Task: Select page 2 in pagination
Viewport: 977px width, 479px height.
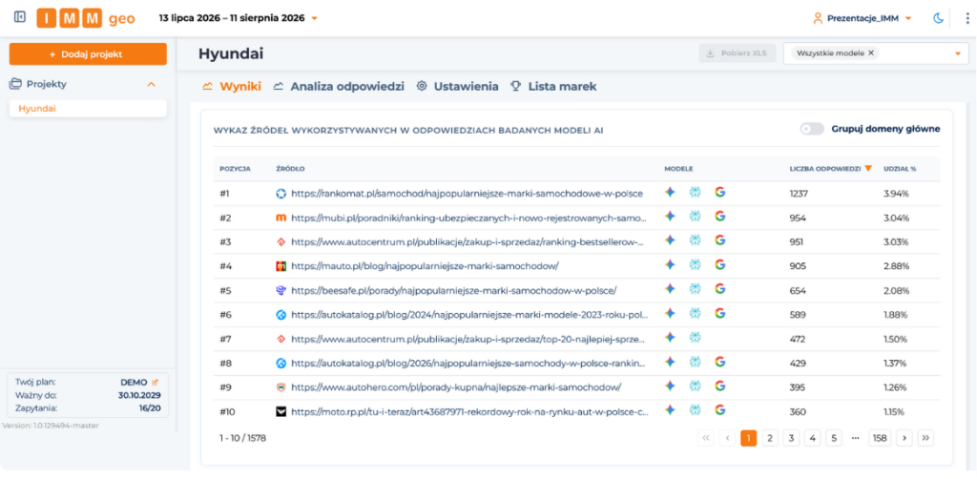Action: (770, 438)
